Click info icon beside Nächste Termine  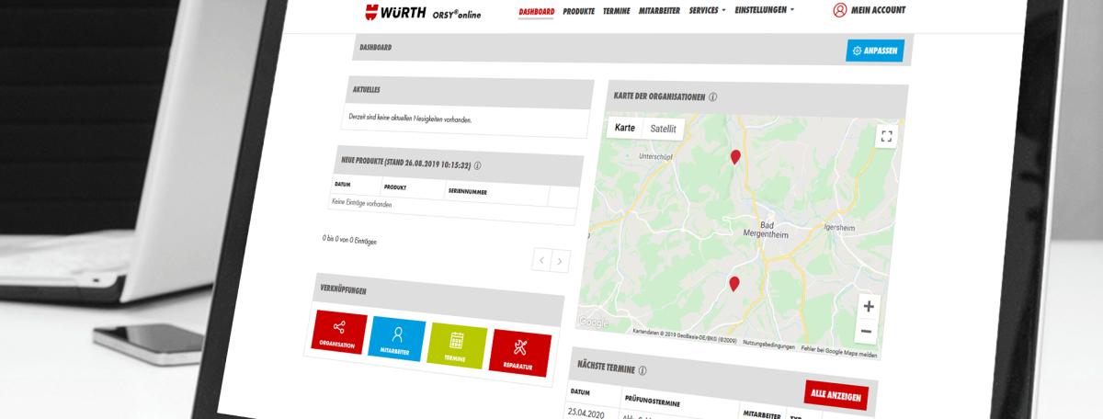coord(642,371)
